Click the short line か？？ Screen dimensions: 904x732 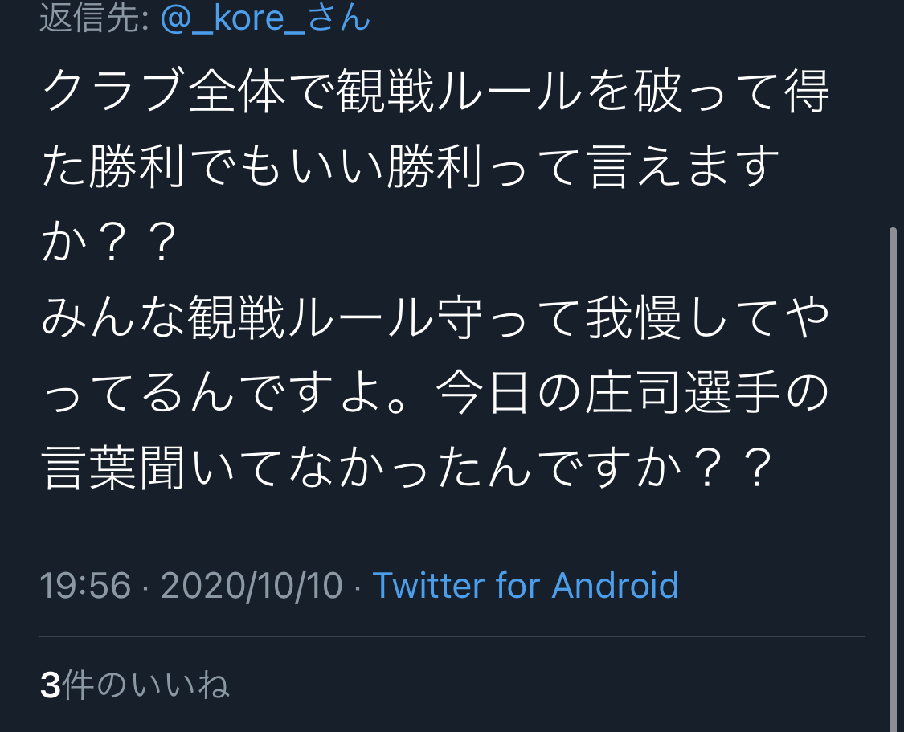pyautogui.click(x=109, y=242)
